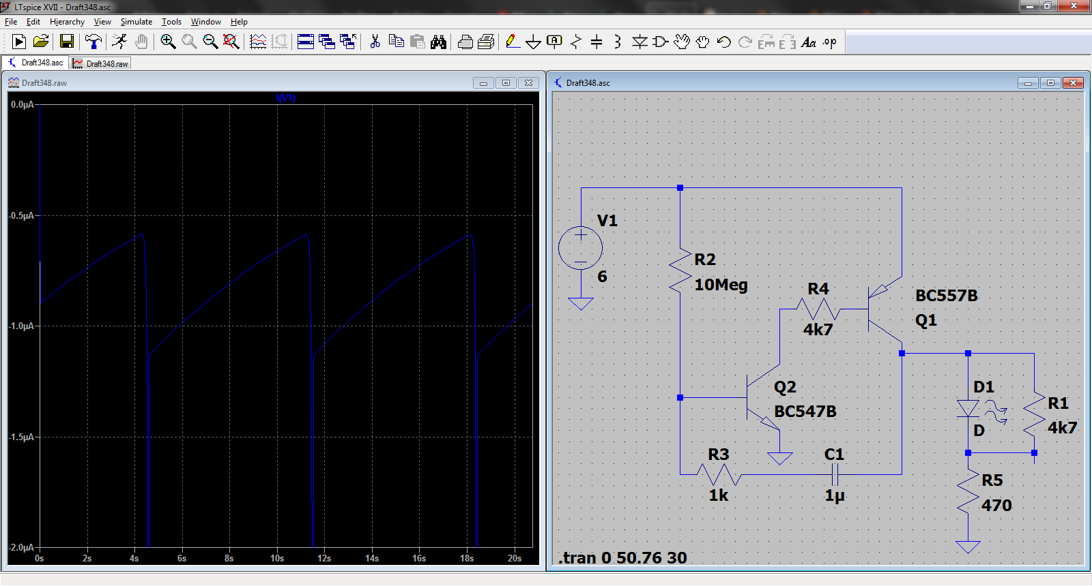
Task: Click the .tran directive text in schematic
Action: (x=622, y=557)
